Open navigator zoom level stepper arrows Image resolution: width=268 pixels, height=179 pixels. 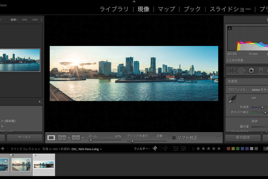41,20
